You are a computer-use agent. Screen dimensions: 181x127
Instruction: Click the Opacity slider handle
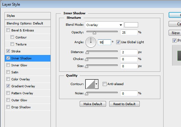click(94, 33)
